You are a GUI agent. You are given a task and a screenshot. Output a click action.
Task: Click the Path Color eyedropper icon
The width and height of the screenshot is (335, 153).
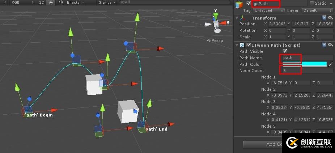coord(330,64)
